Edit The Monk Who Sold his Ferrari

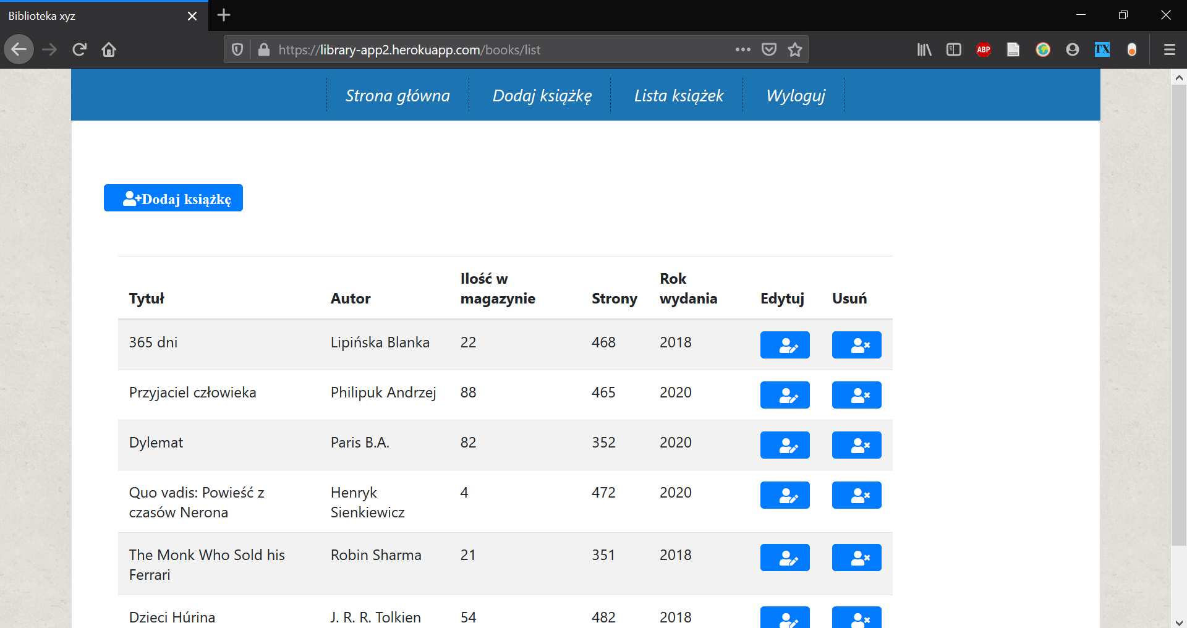(x=785, y=558)
